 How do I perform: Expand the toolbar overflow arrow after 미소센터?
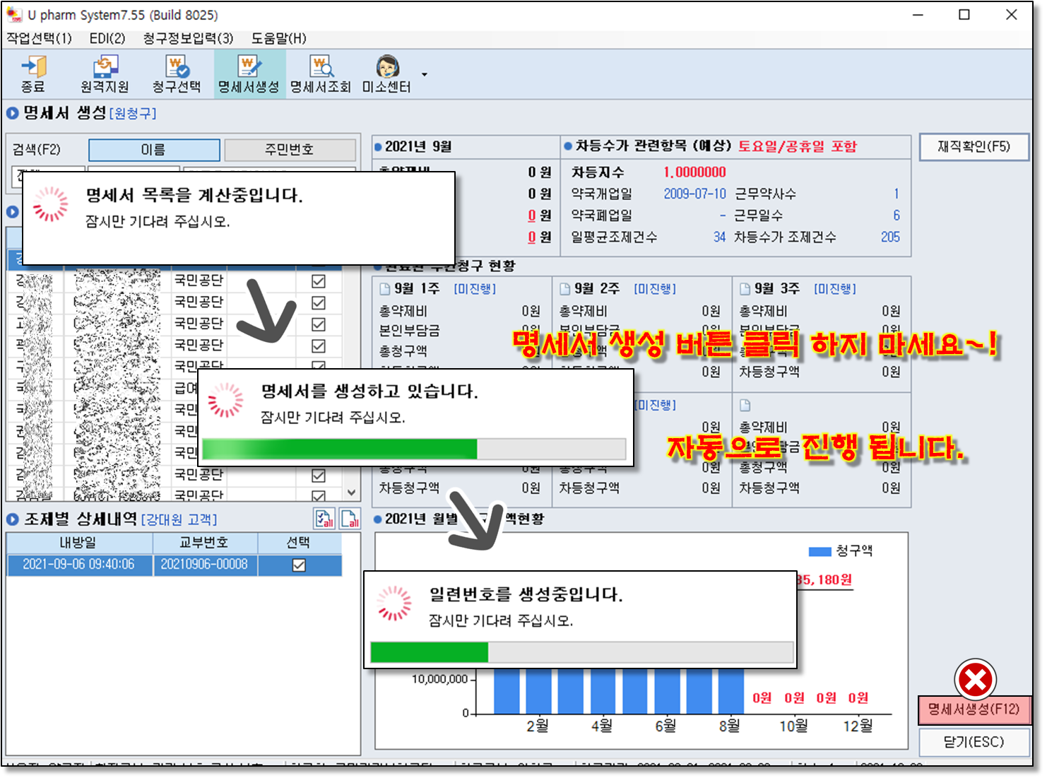pos(424,74)
